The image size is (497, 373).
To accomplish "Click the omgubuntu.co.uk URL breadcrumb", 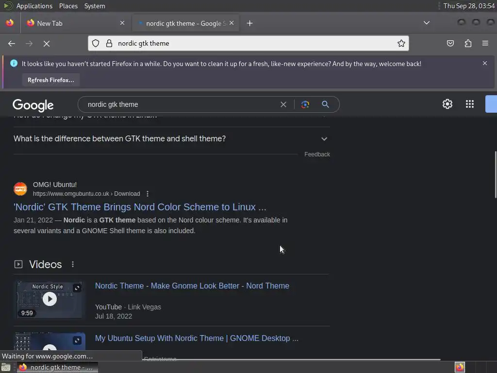I will pyautogui.click(x=86, y=193).
